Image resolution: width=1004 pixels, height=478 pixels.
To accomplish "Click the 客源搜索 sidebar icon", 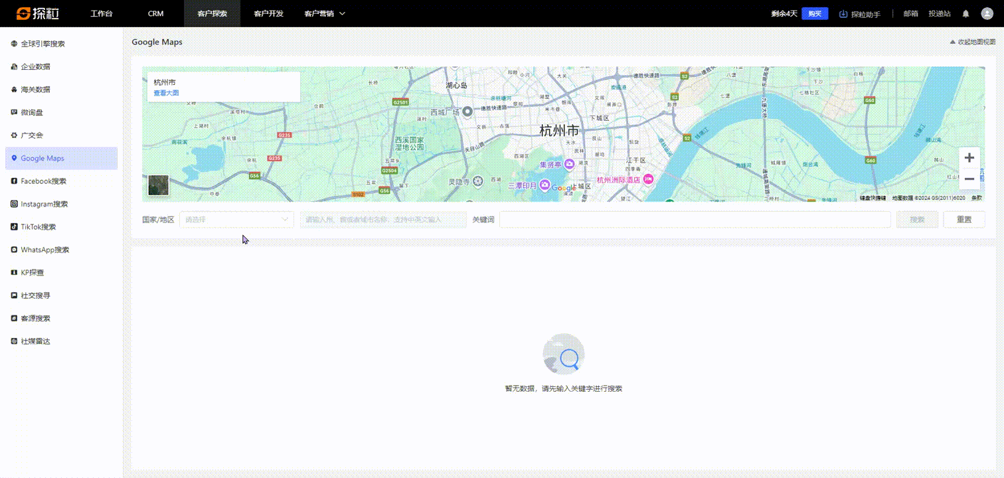I will (14, 318).
